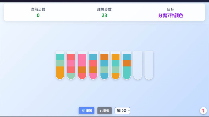This screenshot has height=117, width=209.
Task: Click the ideal step value 23
Action: click(x=104, y=15)
